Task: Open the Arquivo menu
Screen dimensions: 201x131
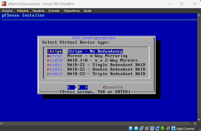Action: [x=7, y=11]
